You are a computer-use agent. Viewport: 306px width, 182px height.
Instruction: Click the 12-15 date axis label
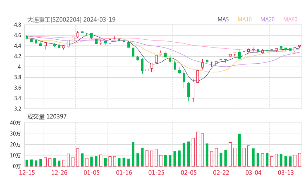tap(27, 172)
